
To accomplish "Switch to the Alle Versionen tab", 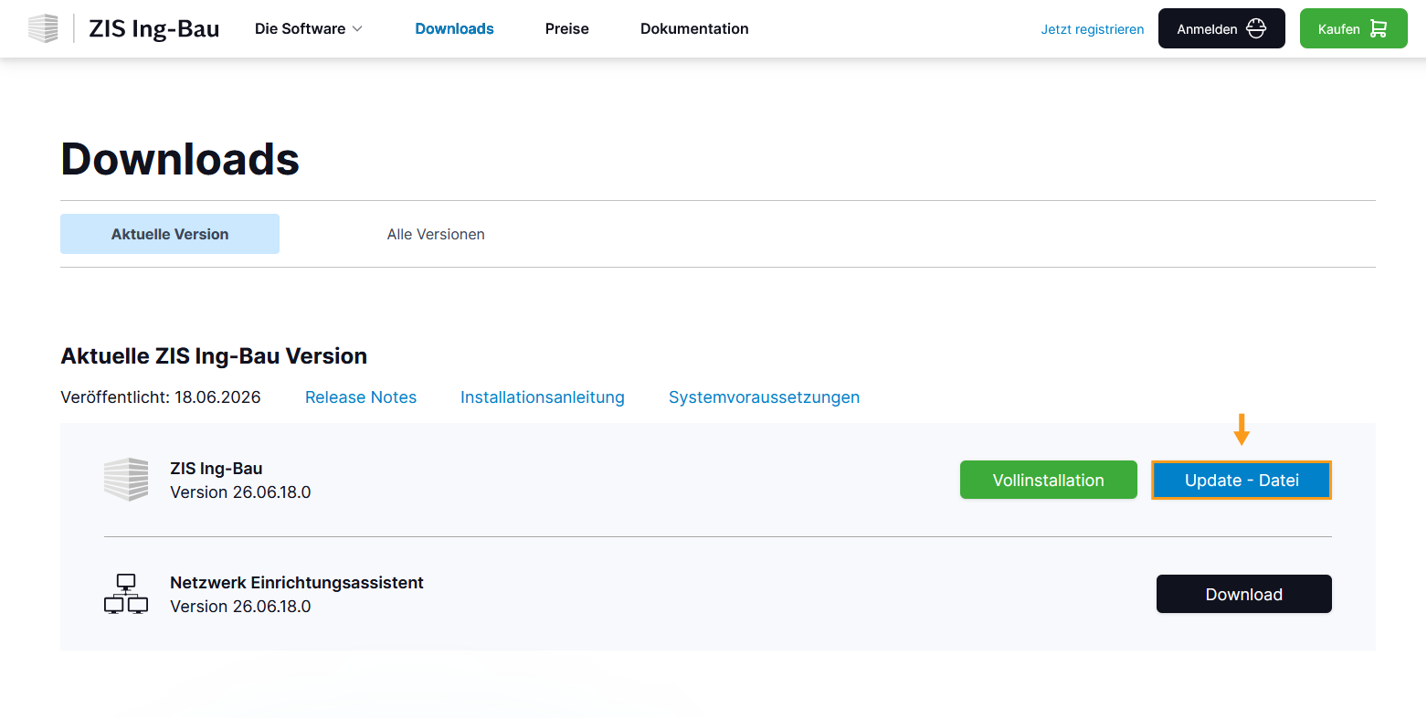I will (x=436, y=234).
